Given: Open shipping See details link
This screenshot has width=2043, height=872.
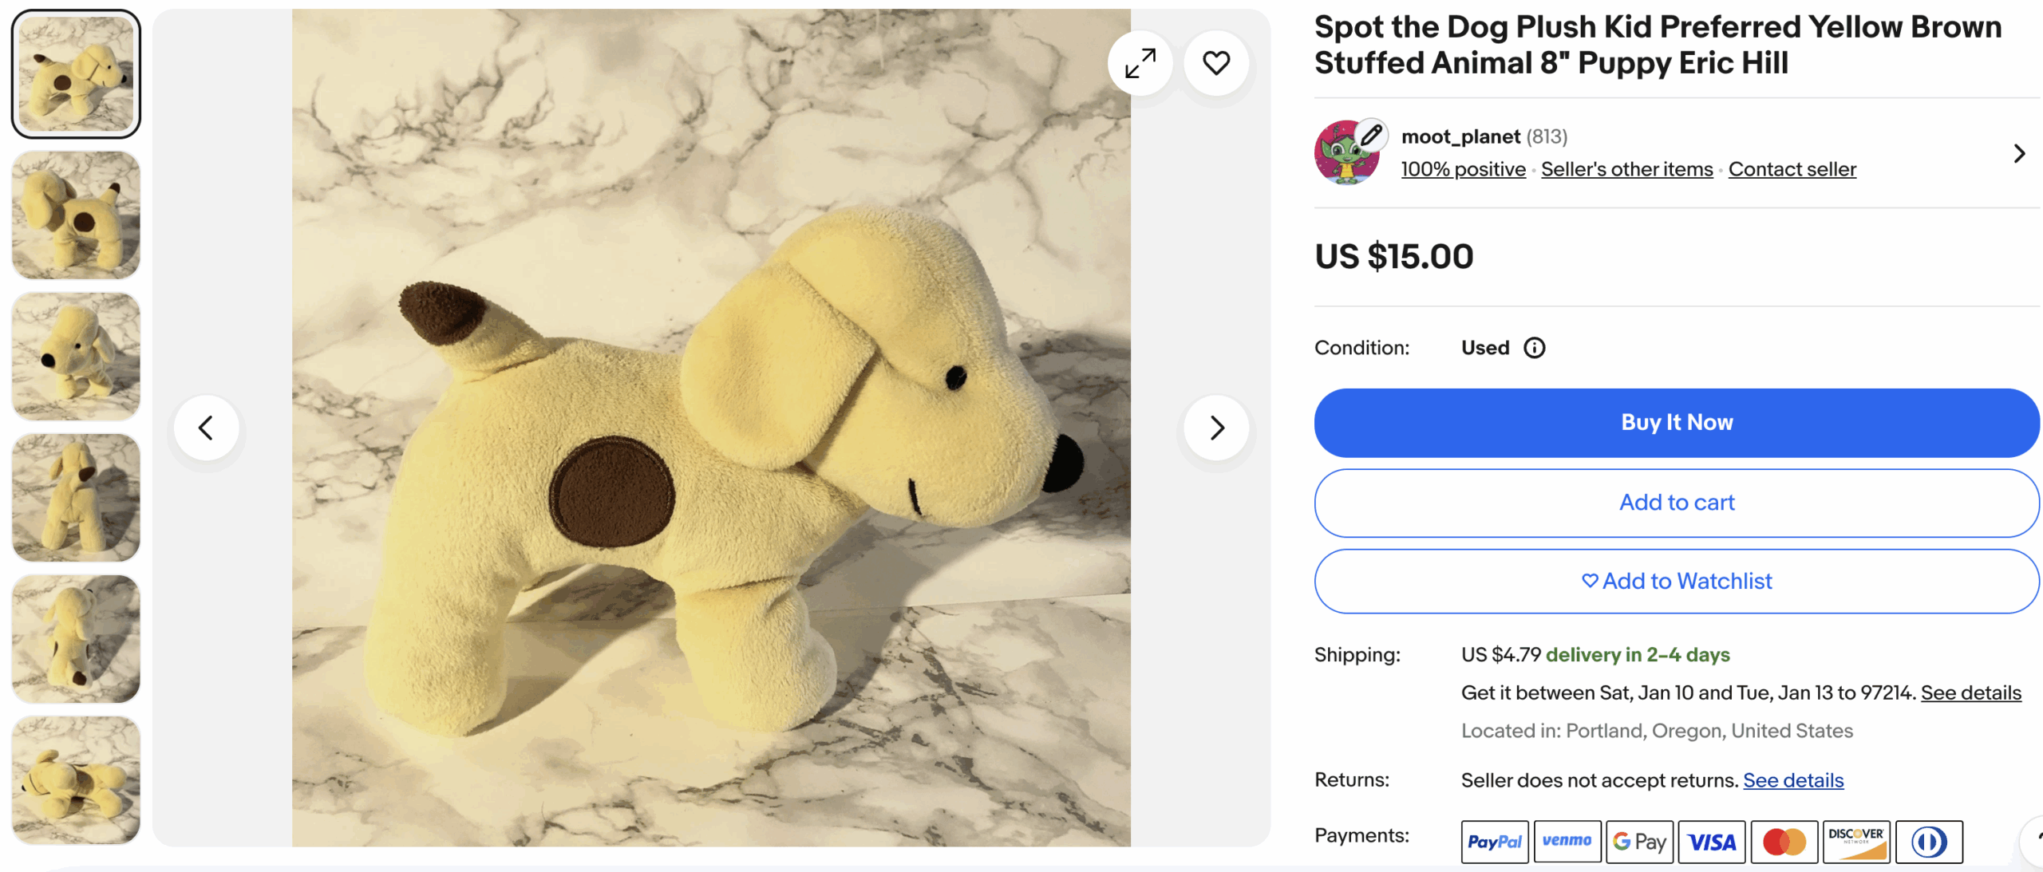Looking at the screenshot, I should (x=1970, y=692).
